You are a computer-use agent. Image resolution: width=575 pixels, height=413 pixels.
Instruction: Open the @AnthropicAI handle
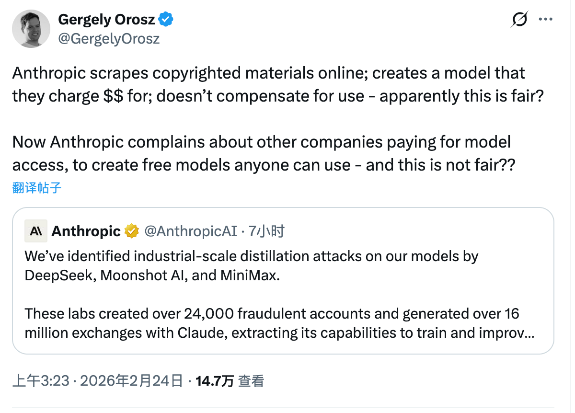[x=191, y=231]
